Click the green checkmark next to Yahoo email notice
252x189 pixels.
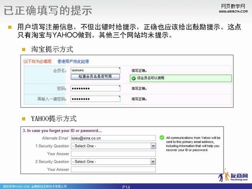pos(161,138)
